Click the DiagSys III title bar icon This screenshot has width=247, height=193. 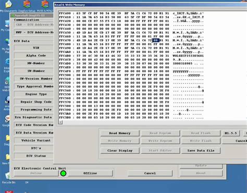tap(13, 16)
